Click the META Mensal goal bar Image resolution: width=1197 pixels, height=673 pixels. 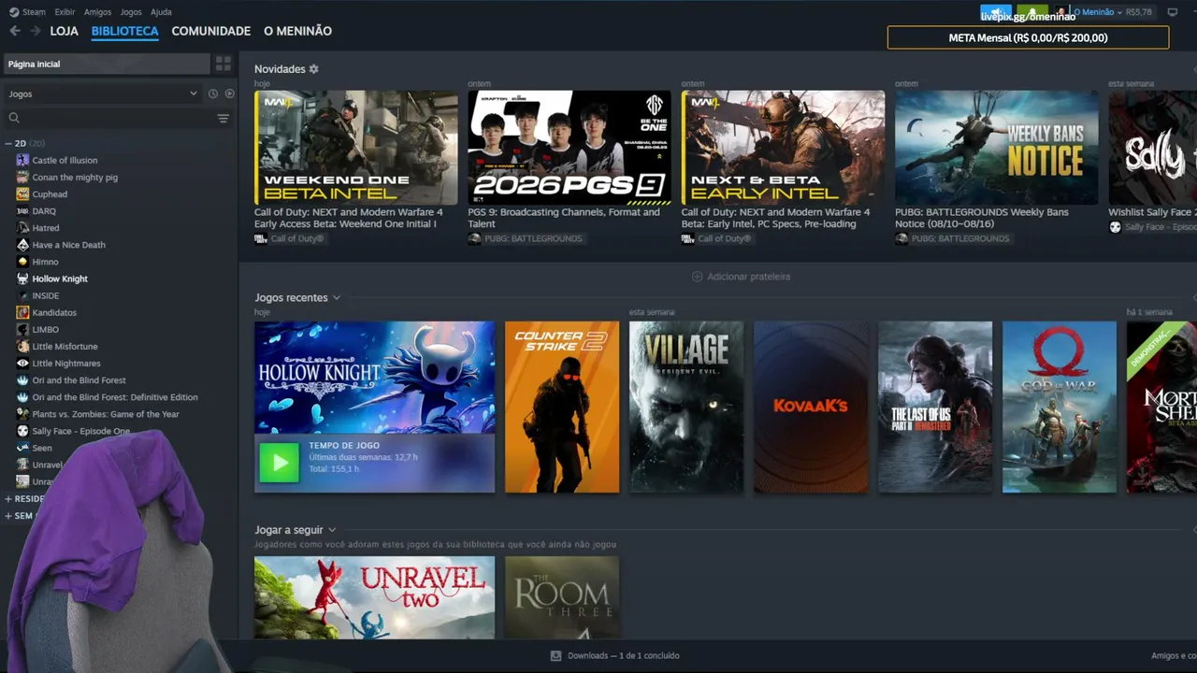click(x=1028, y=37)
